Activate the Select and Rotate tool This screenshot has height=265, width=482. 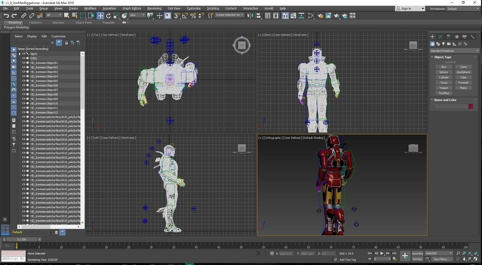(108, 16)
